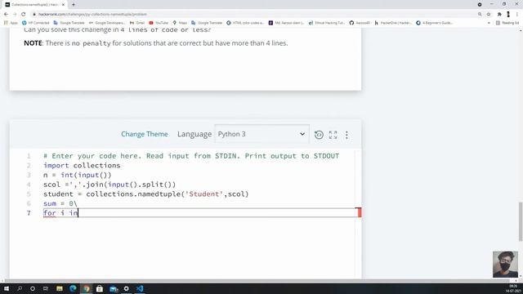The image size is (523, 294).
Task: Open the Reading list button
Action: [x=507, y=23]
